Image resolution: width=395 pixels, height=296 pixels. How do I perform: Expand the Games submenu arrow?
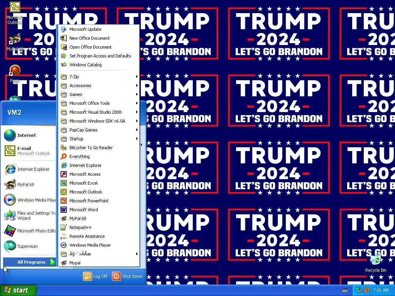(137, 94)
